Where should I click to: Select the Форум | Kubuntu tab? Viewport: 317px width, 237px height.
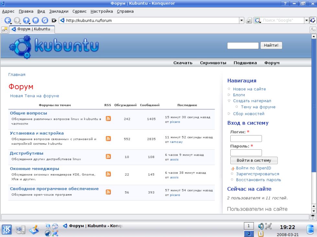coord(32,29)
